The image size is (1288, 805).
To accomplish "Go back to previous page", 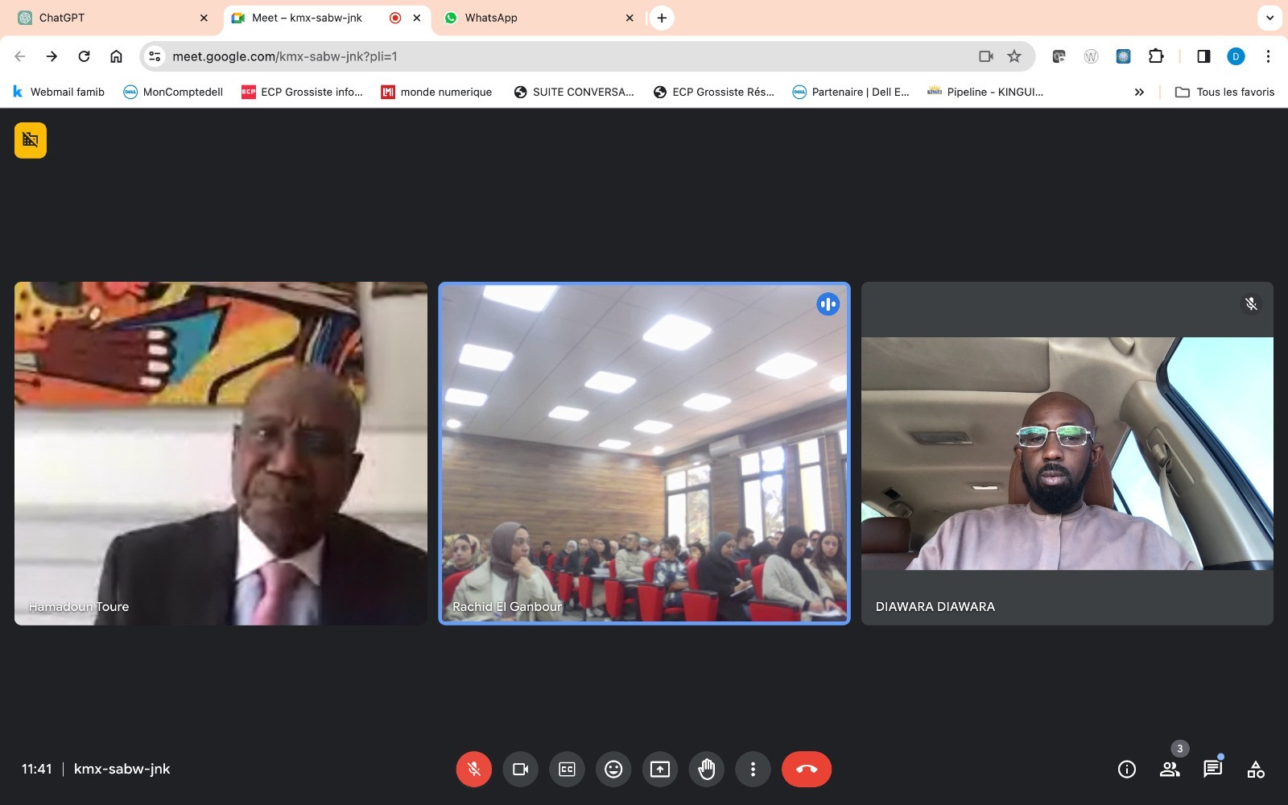I will point(20,56).
